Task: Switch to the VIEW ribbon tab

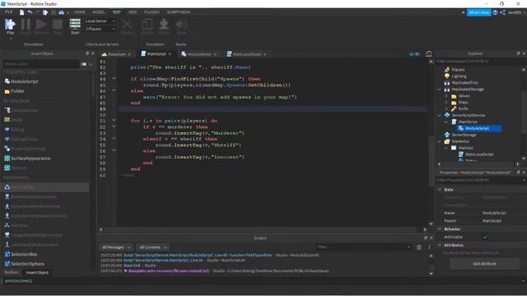Action: tap(132, 12)
